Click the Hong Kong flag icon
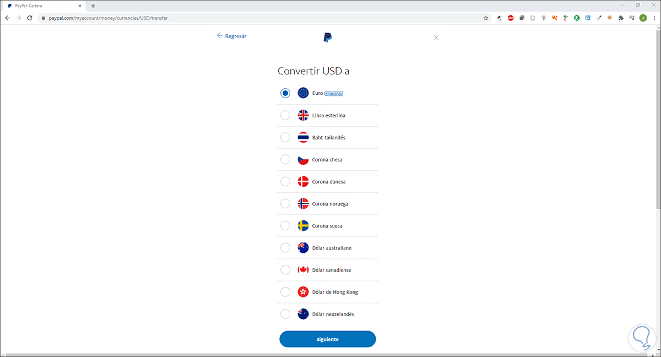661x357 pixels. pyautogui.click(x=303, y=291)
